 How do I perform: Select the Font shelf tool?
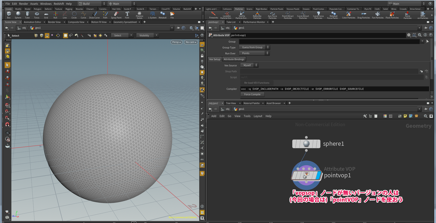[127, 15]
